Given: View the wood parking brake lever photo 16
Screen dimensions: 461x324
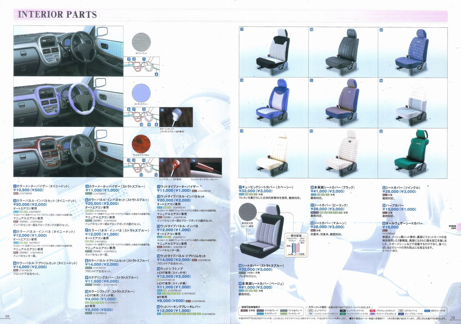Looking at the screenshot, I should click(x=206, y=168).
